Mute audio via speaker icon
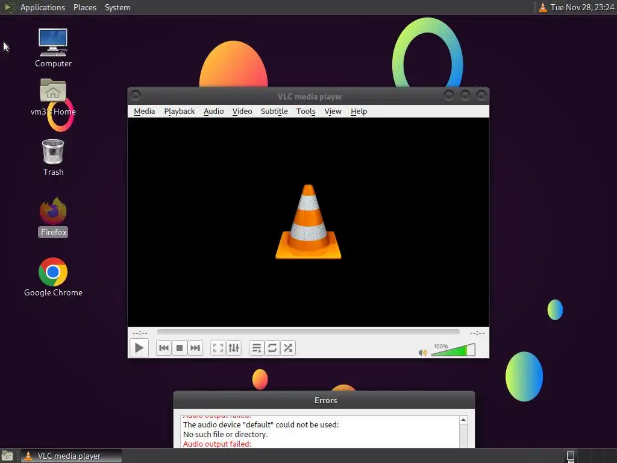This screenshot has height=463, width=617. (x=422, y=352)
